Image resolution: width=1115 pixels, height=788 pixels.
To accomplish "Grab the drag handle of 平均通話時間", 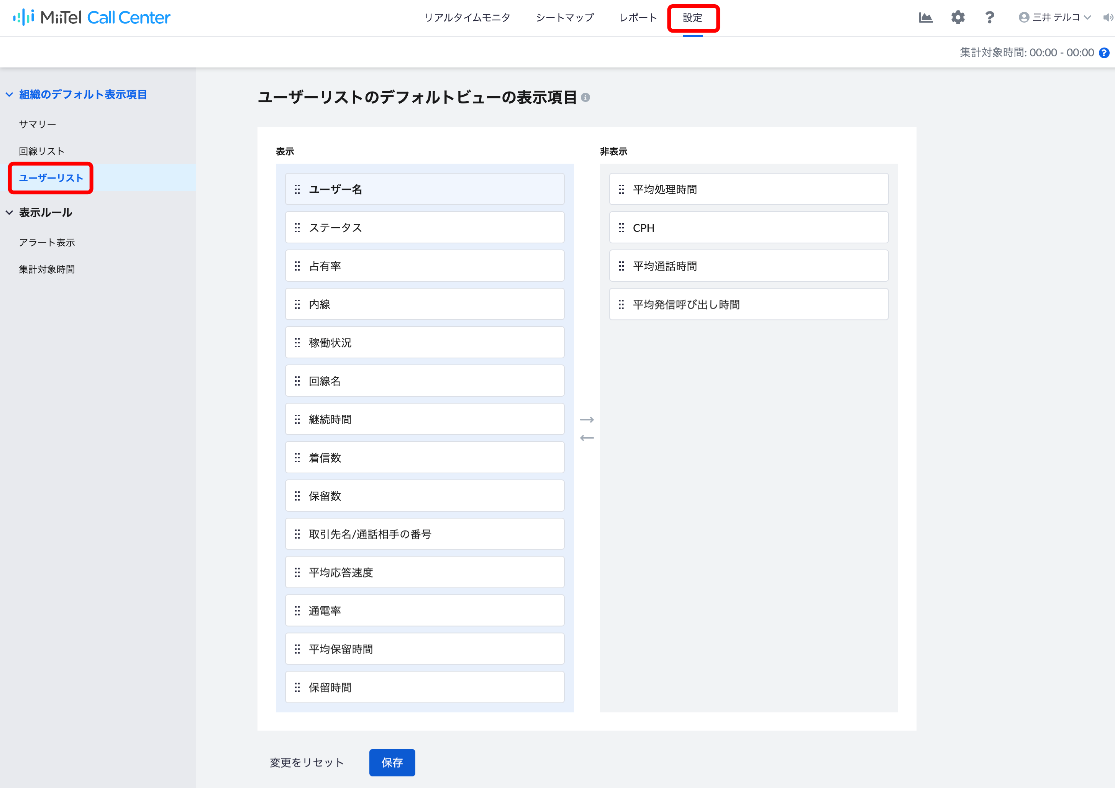I will [621, 266].
